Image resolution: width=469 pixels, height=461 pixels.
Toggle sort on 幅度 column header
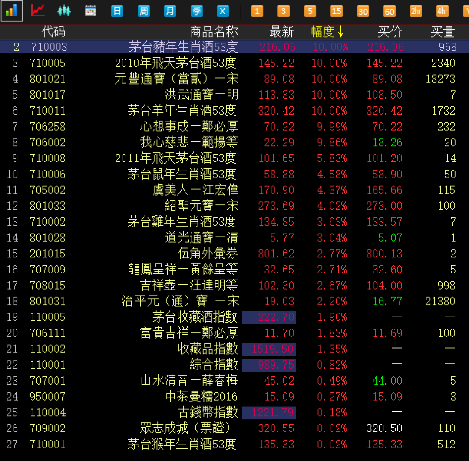click(x=327, y=32)
